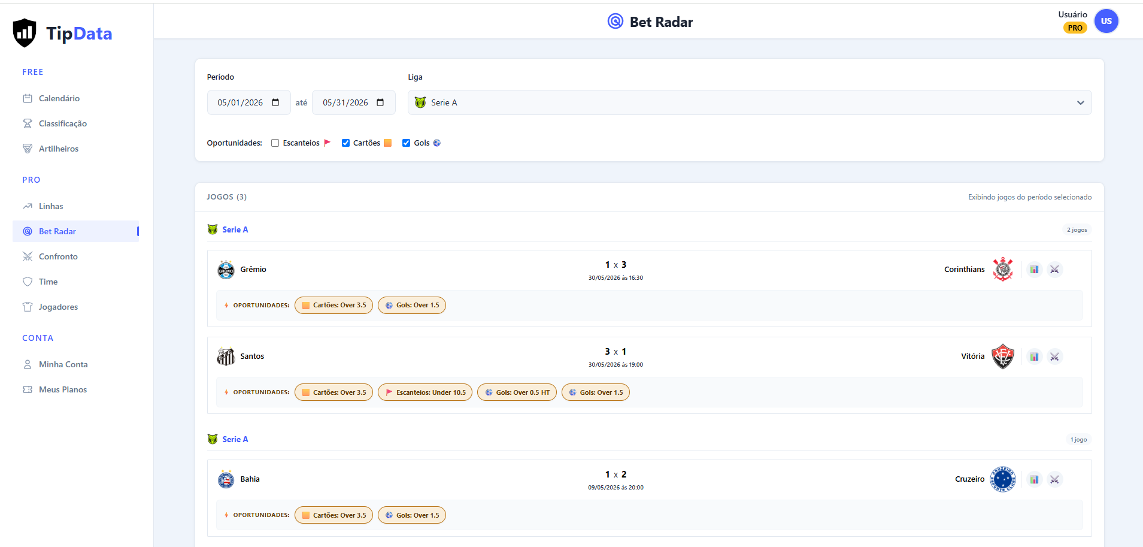
Task: Select Bet Radar sidebar item
Action: coord(75,231)
